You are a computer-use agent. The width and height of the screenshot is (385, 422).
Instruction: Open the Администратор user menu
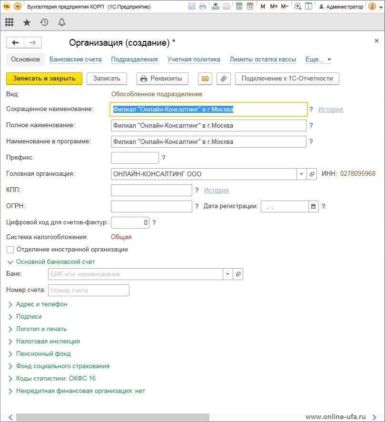(x=341, y=7)
